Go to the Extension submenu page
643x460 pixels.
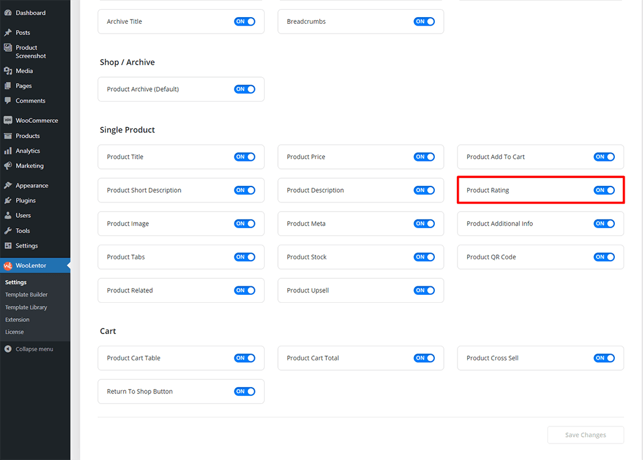point(17,320)
